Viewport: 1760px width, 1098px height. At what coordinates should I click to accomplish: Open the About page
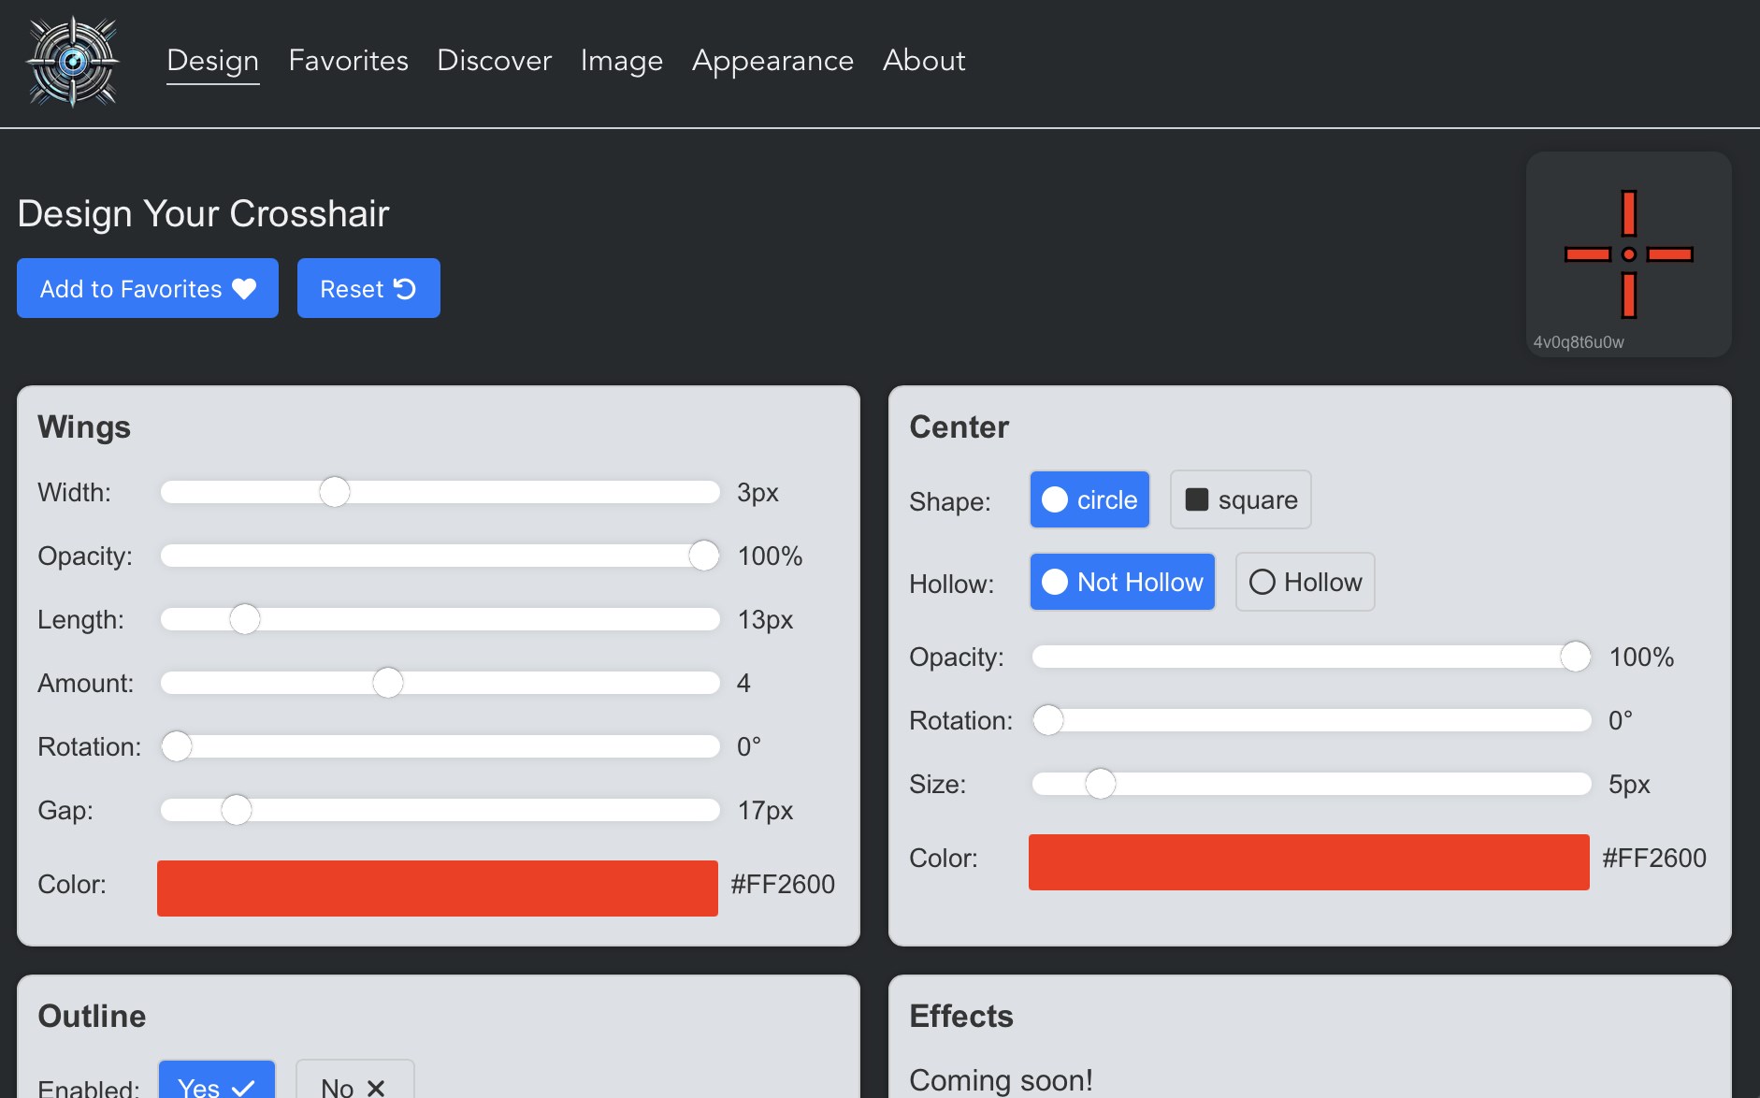point(923,61)
